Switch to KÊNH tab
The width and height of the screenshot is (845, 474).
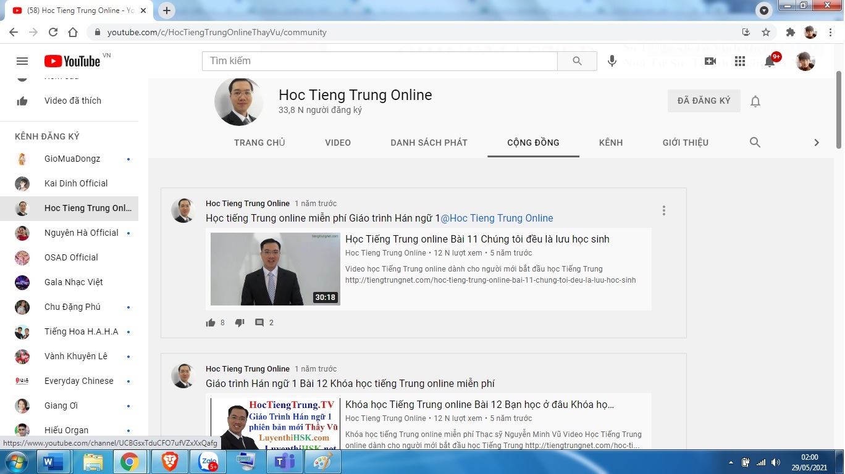coord(611,143)
